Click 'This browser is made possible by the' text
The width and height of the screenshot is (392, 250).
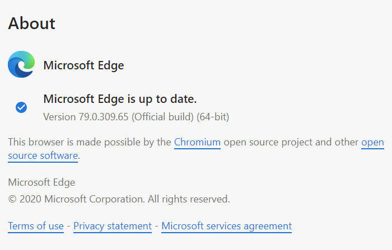(x=90, y=142)
